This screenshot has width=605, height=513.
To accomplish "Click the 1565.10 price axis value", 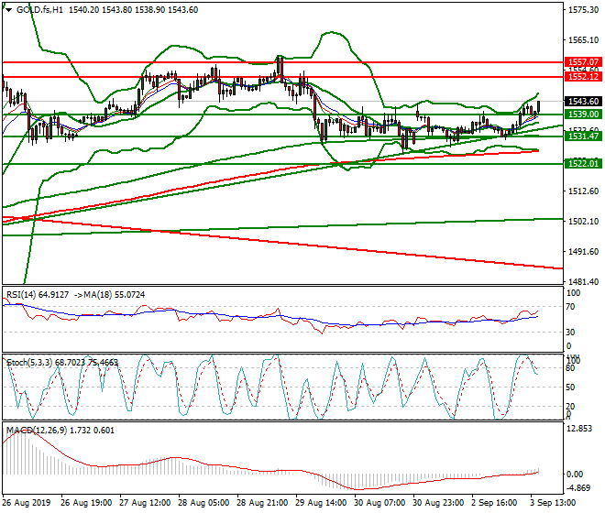I will click(583, 40).
